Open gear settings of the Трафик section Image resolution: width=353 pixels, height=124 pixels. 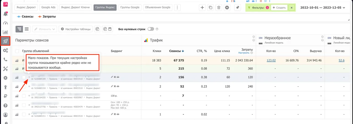[254, 37]
